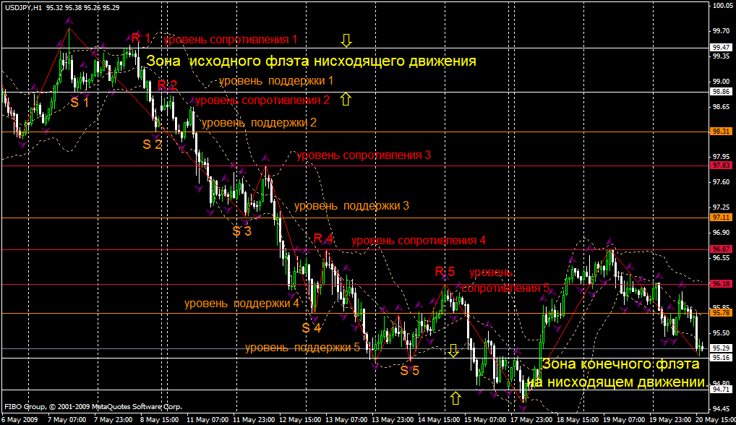Image resolution: width=736 pixels, height=425 pixels.
Task: Click the 'Зона исходного флэта нисходящего движения' heading
Action: pyautogui.click(x=311, y=61)
